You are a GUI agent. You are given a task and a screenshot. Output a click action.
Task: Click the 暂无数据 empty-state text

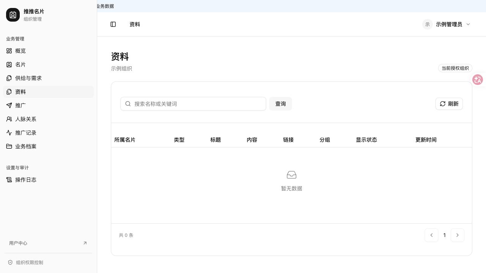(292, 188)
